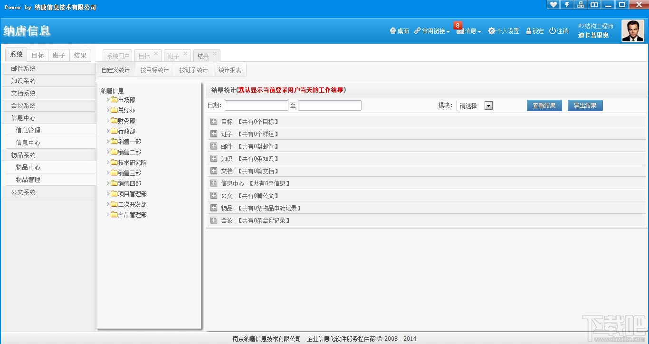Open 个人设置 personal settings gear
Viewport: 649px width, 344px height.
tap(503, 31)
